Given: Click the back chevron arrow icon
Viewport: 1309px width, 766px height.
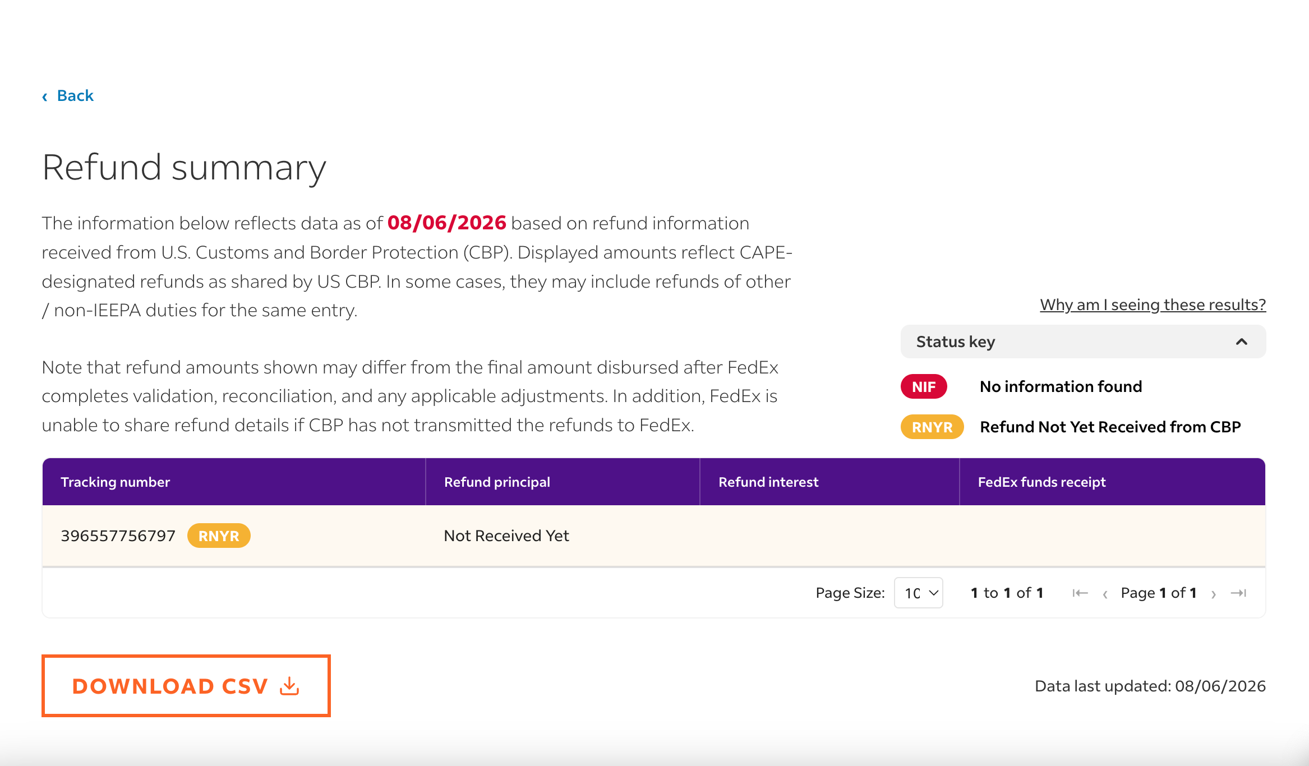Looking at the screenshot, I should tap(45, 96).
